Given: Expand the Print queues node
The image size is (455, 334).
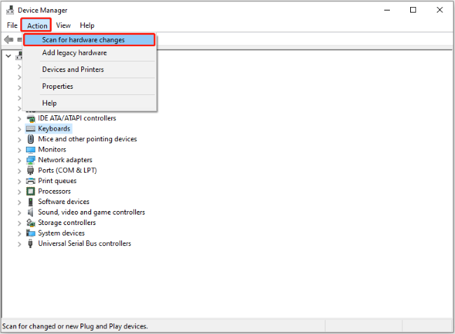Looking at the screenshot, I should [x=20, y=182].
